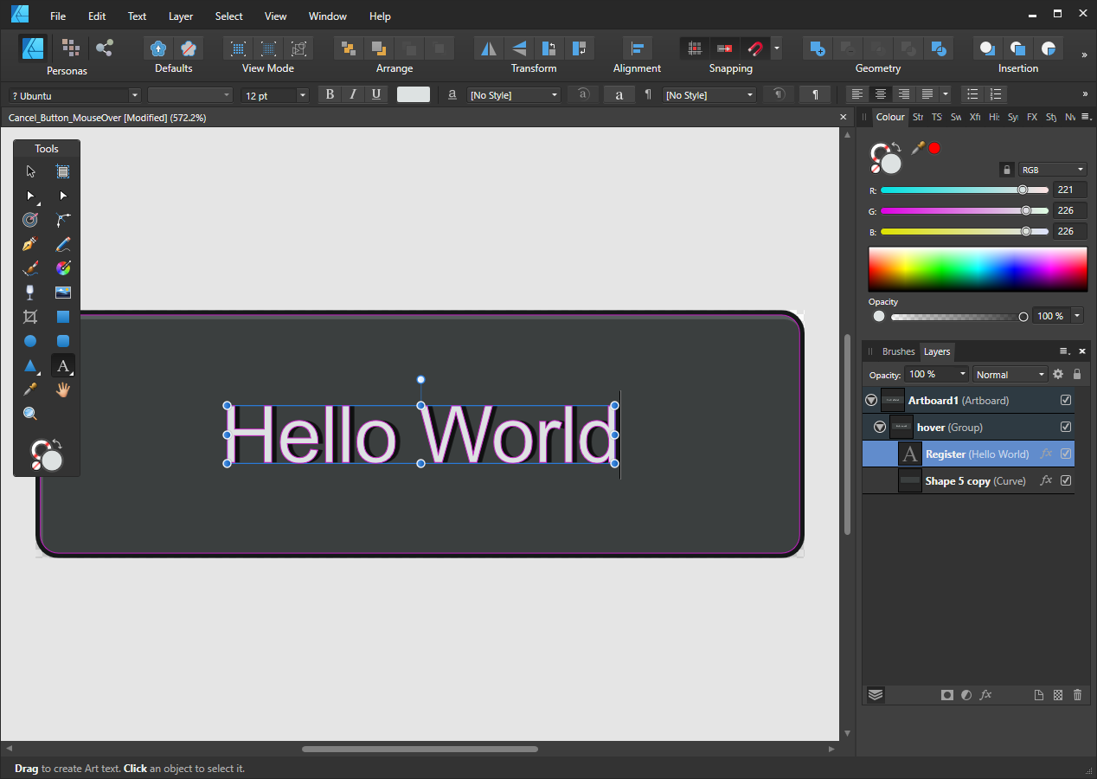Toggle visibility of Artboard1 layer
Image resolution: width=1097 pixels, height=779 pixels.
tap(1066, 400)
